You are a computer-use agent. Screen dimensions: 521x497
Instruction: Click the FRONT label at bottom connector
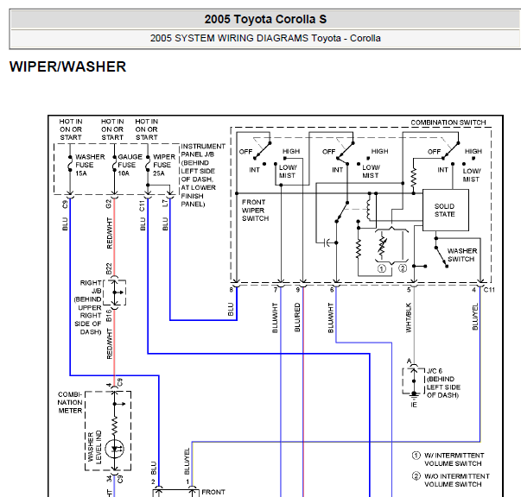(213, 492)
